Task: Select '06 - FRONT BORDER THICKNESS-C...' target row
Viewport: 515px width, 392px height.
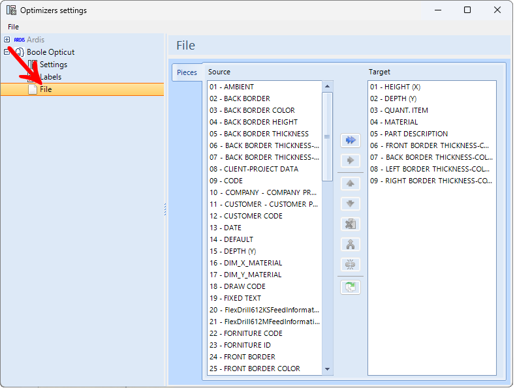Action: 432,145
